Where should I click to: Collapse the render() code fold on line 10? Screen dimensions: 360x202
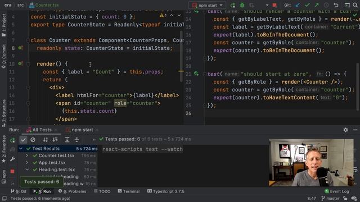28,64
